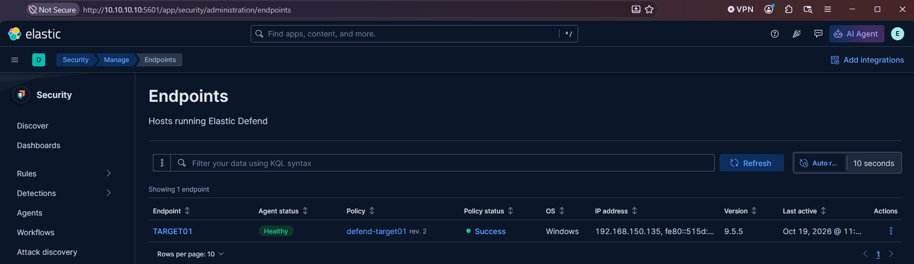Open Agents in the sidebar
This screenshot has height=264, width=914.
[x=29, y=213]
